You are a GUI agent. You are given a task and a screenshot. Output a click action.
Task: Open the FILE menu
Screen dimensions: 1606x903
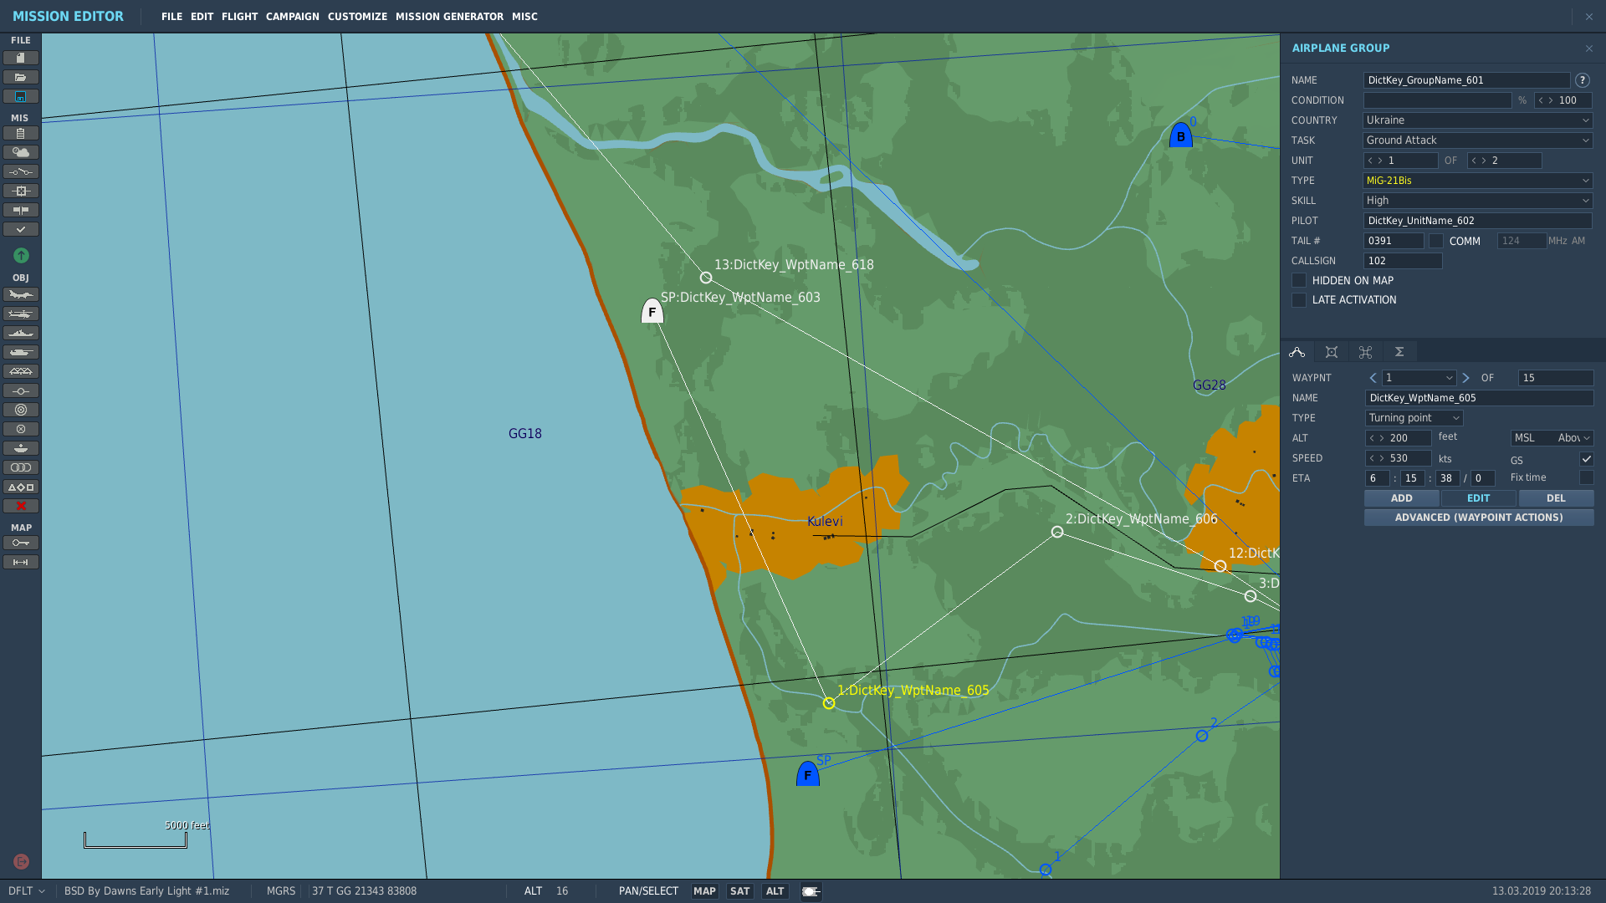171,17
